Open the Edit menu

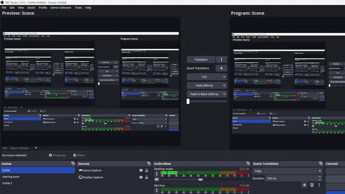(12, 8)
